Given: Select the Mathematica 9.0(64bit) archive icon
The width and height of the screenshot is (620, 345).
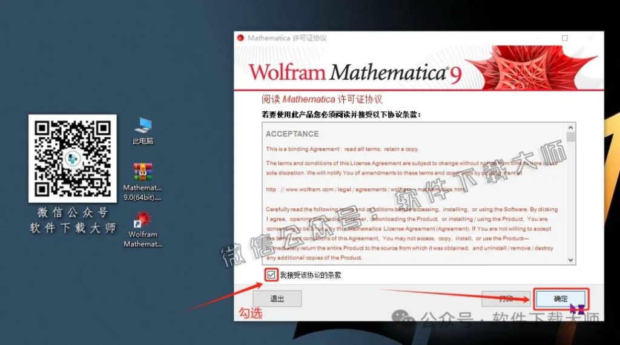Looking at the screenshot, I should [142, 182].
